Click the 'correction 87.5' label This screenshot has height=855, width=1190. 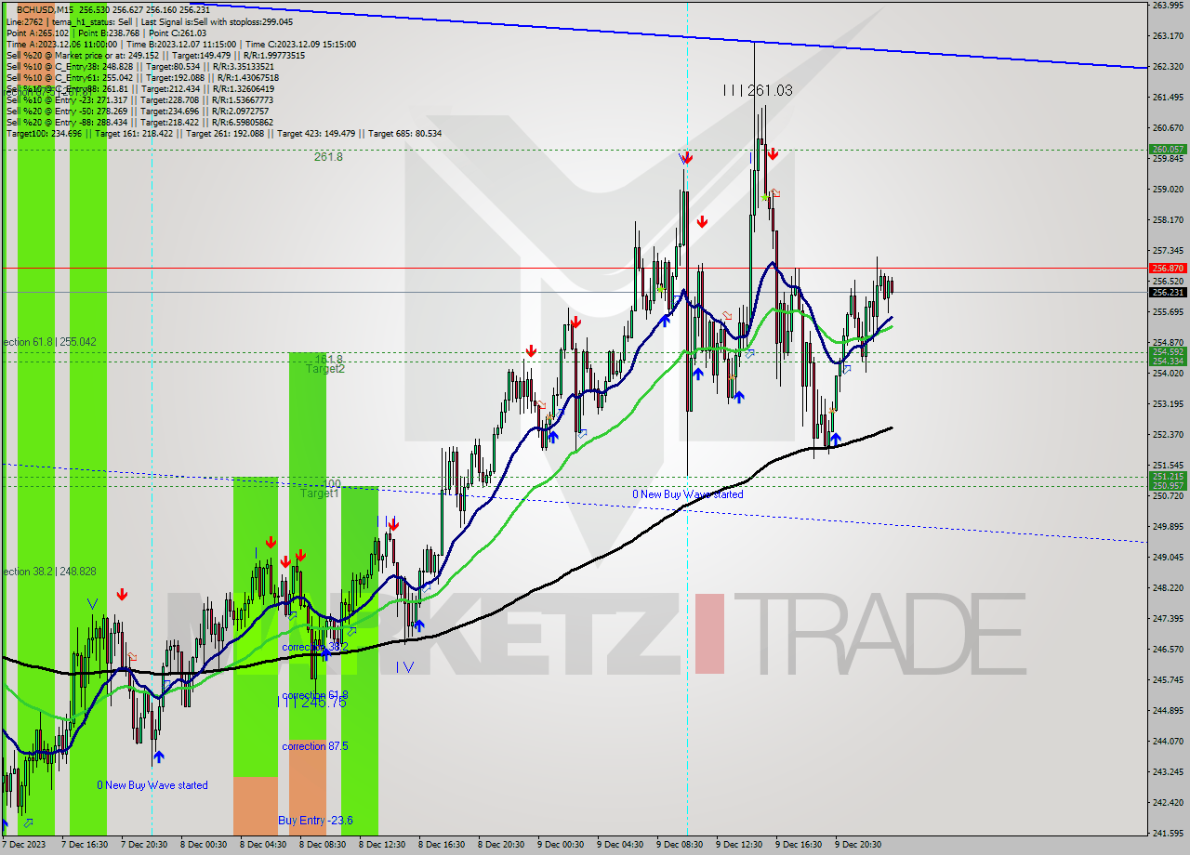click(x=316, y=746)
